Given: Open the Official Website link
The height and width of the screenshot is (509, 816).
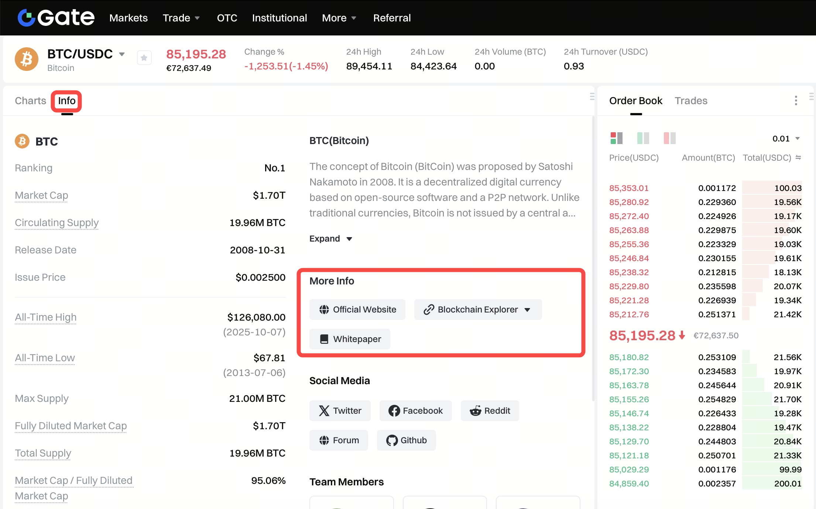Looking at the screenshot, I should (357, 310).
